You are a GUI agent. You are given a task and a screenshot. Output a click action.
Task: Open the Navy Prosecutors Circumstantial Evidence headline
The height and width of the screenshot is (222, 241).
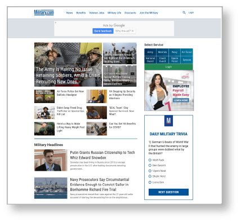coord(100,184)
